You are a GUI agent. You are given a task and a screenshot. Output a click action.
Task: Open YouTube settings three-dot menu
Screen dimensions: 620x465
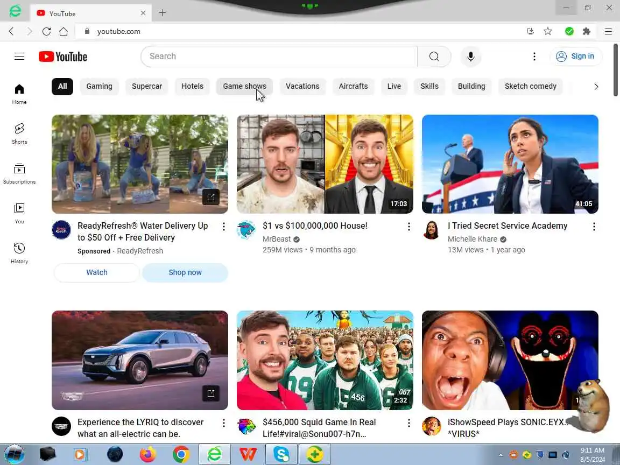pos(534,57)
